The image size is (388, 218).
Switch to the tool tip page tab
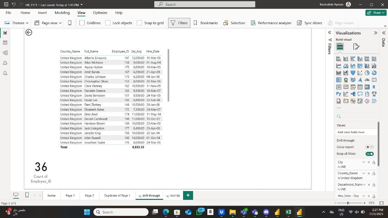click(x=173, y=196)
